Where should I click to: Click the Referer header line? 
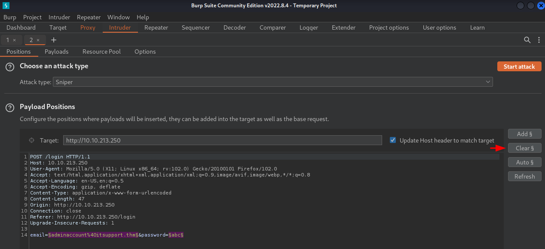click(x=83, y=217)
